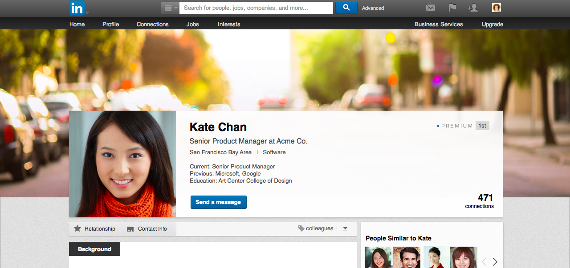Open the Contact Info tab
The width and height of the screenshot is (570, 268).
[148, 229]
